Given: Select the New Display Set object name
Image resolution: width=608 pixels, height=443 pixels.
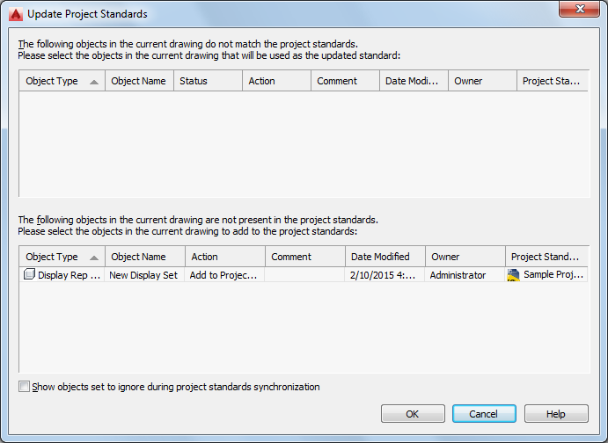Looking at the screenshot, I should coord(145,275).
